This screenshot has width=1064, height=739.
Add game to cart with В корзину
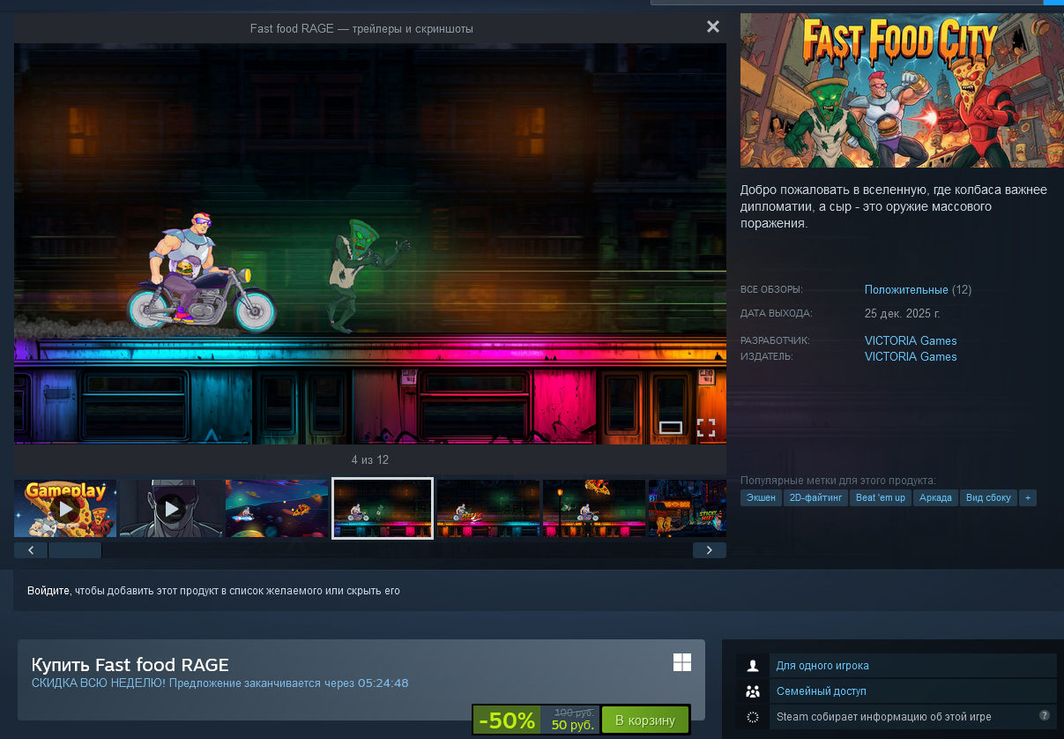(x=645, y=720)
